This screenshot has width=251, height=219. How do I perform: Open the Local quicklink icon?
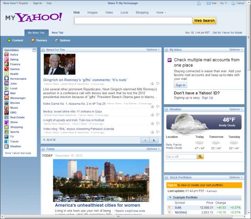(x=7, y=88)
